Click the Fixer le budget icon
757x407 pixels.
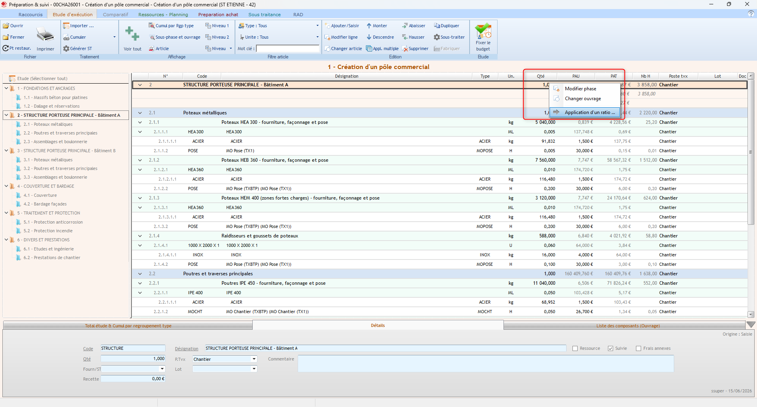[483, 31]
